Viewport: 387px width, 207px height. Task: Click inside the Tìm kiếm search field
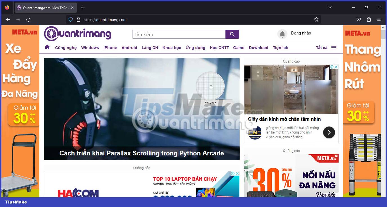179,34
